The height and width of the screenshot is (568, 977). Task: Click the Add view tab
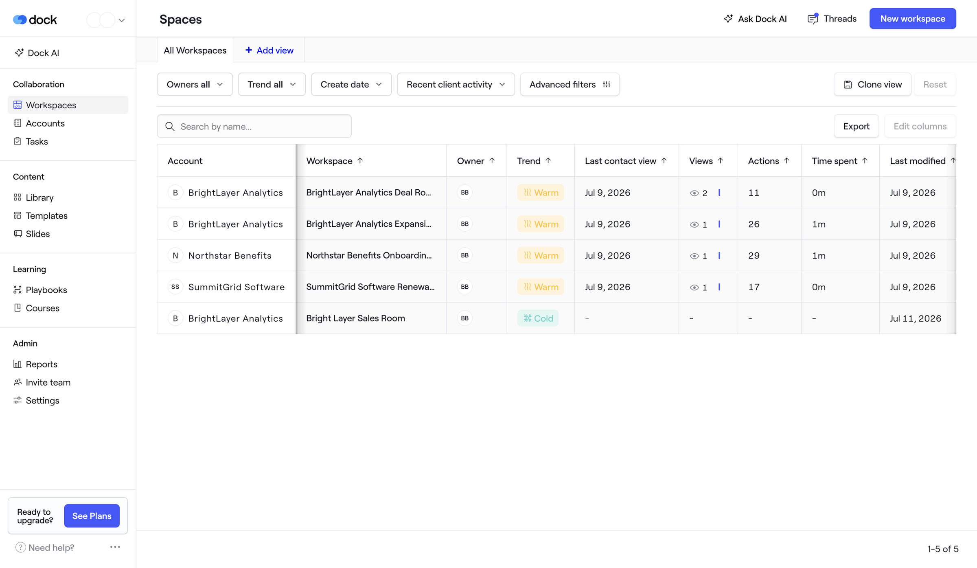(x=269, y=50)
